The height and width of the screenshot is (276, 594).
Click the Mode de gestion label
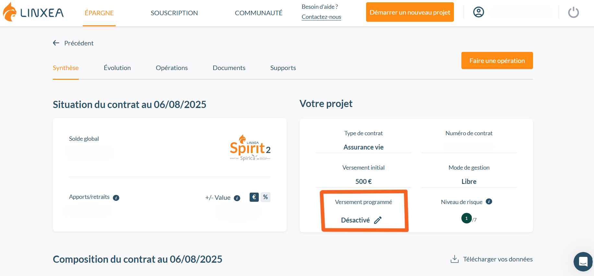coord(469,168)
